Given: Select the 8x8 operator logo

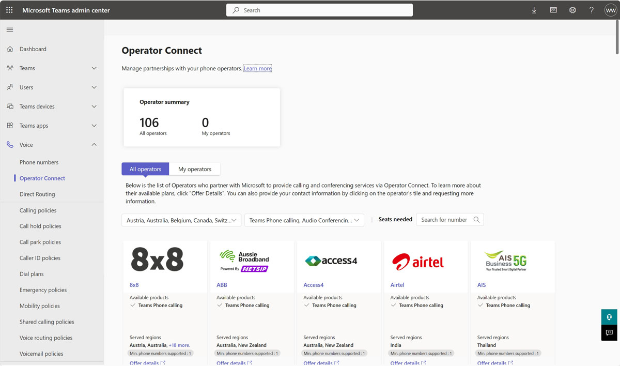Looking at the screenshot, I should [157, 260].
